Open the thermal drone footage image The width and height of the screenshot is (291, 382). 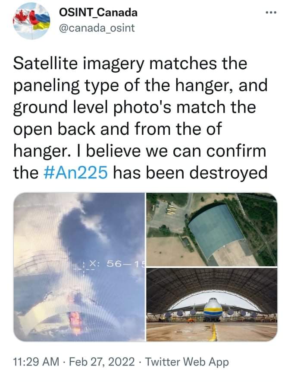[x=79, y=267]
